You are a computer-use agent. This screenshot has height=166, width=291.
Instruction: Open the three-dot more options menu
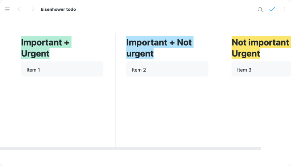point(284,9)
